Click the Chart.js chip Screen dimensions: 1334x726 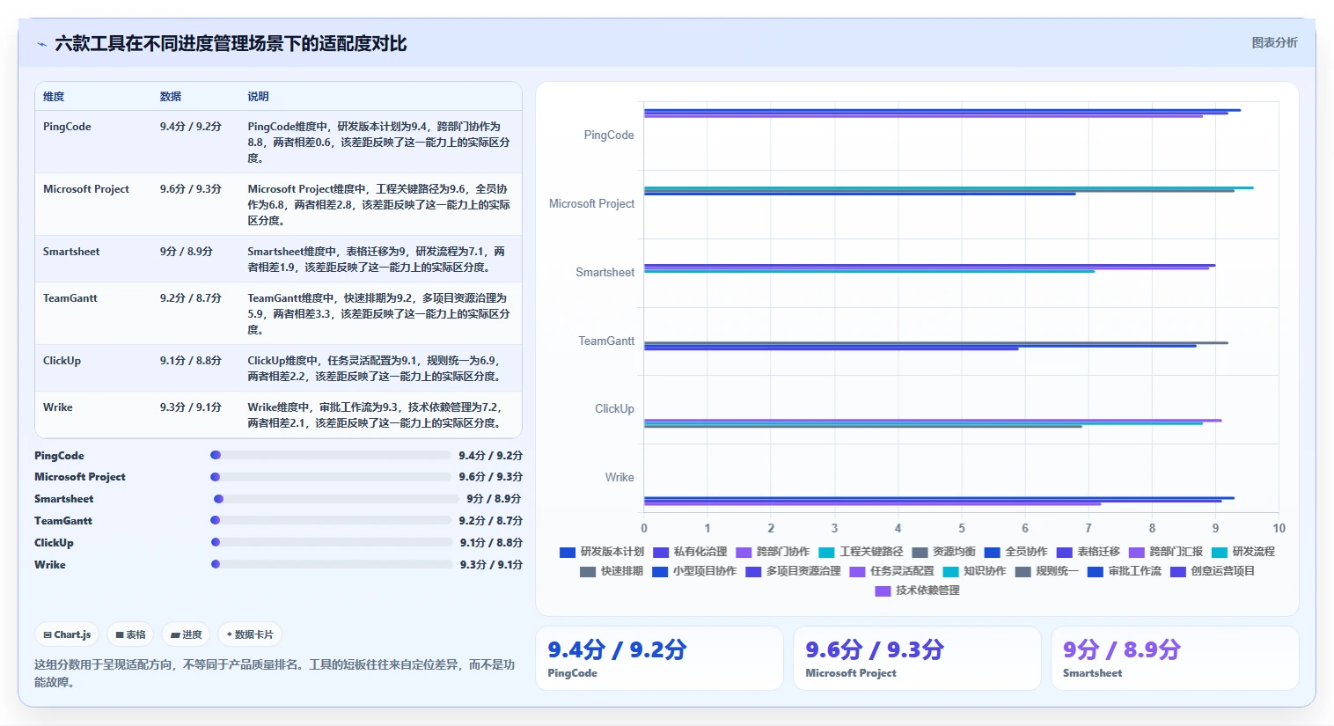pos(67,634)
